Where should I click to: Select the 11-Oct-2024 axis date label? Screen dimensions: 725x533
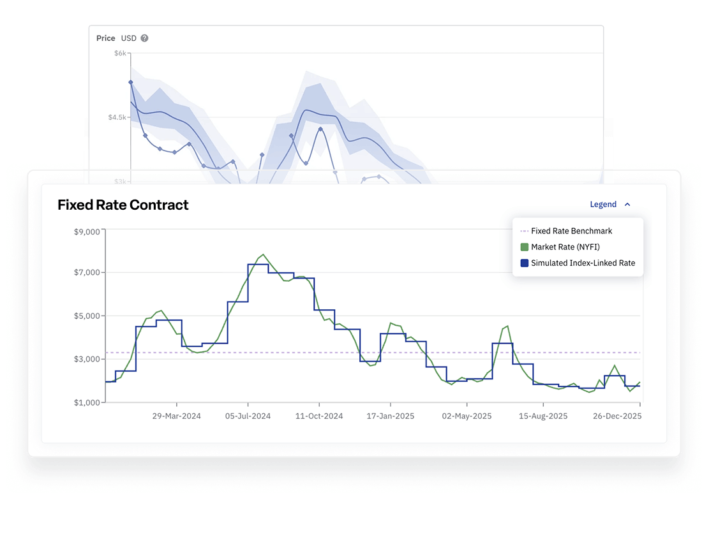tap(319, 416)
